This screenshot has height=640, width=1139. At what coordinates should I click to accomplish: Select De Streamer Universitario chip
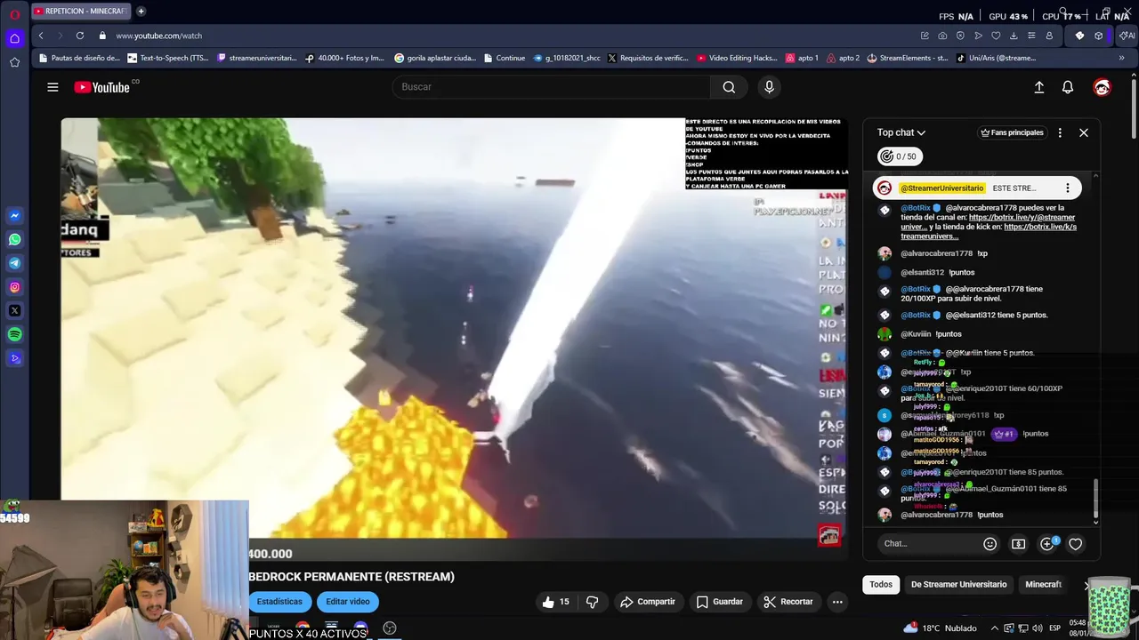tap(958, 584)
